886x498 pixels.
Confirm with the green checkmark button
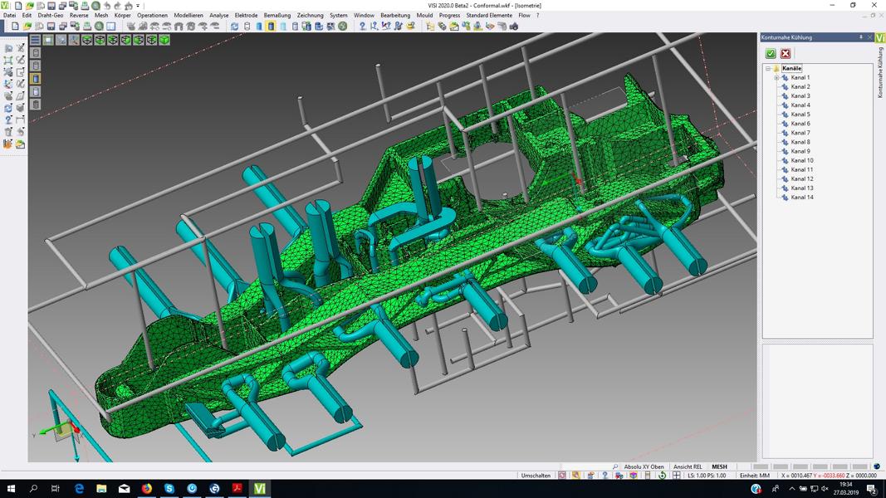click(771, 53)
